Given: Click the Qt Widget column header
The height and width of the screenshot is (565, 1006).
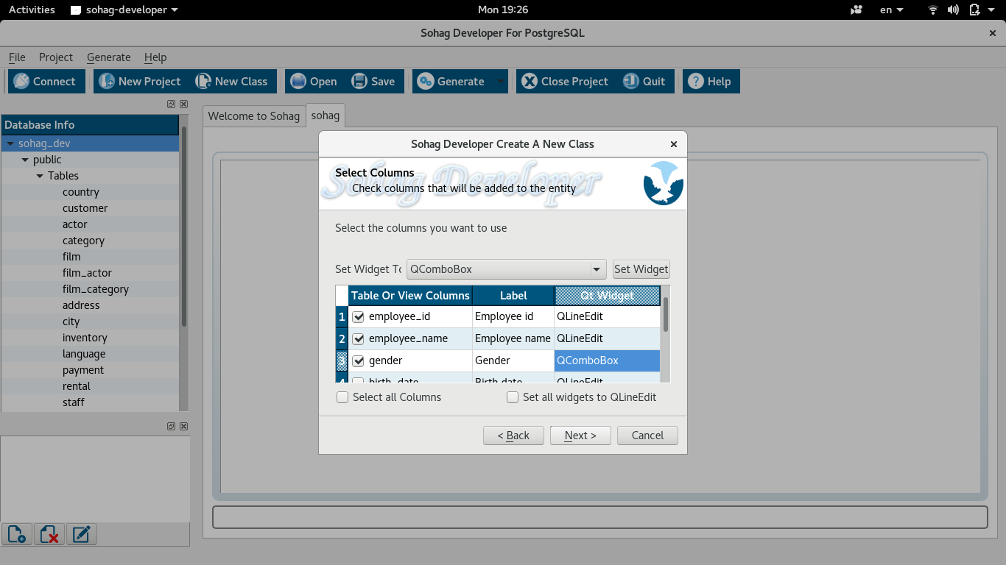Looking at the screenshot, I should [x=608, y=296].
